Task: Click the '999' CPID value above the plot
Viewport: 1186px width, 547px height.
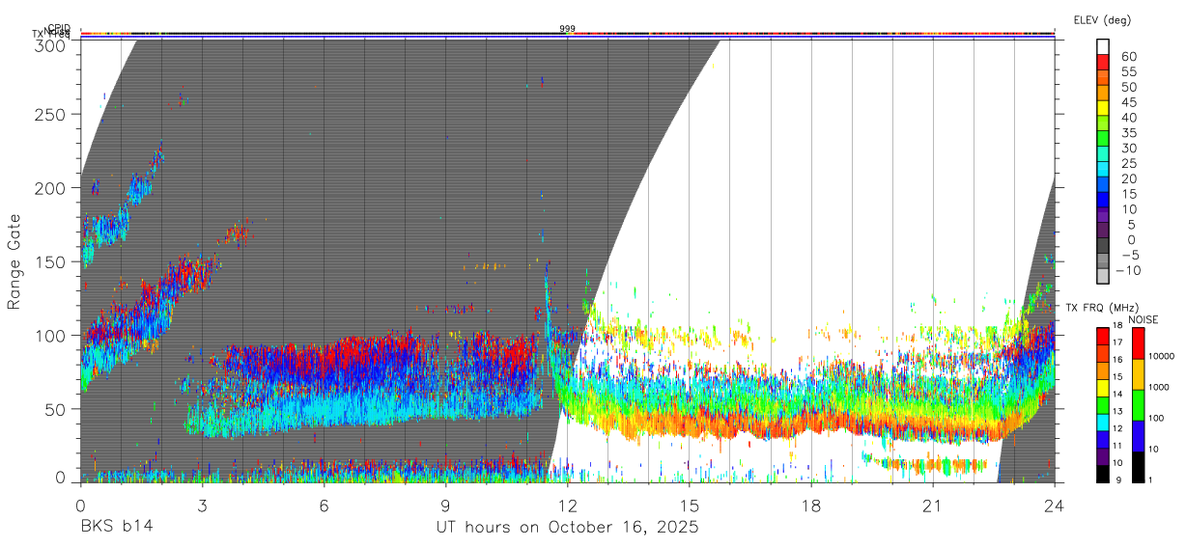Action: coord(568,29)
